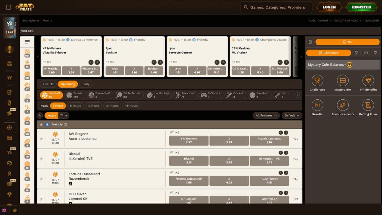Toggle the sidebar panel icon beside logo

[9, 7]
